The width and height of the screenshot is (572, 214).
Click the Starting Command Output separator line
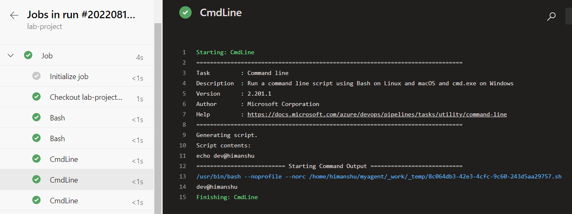pyautogui.click(x=329, y=166)
